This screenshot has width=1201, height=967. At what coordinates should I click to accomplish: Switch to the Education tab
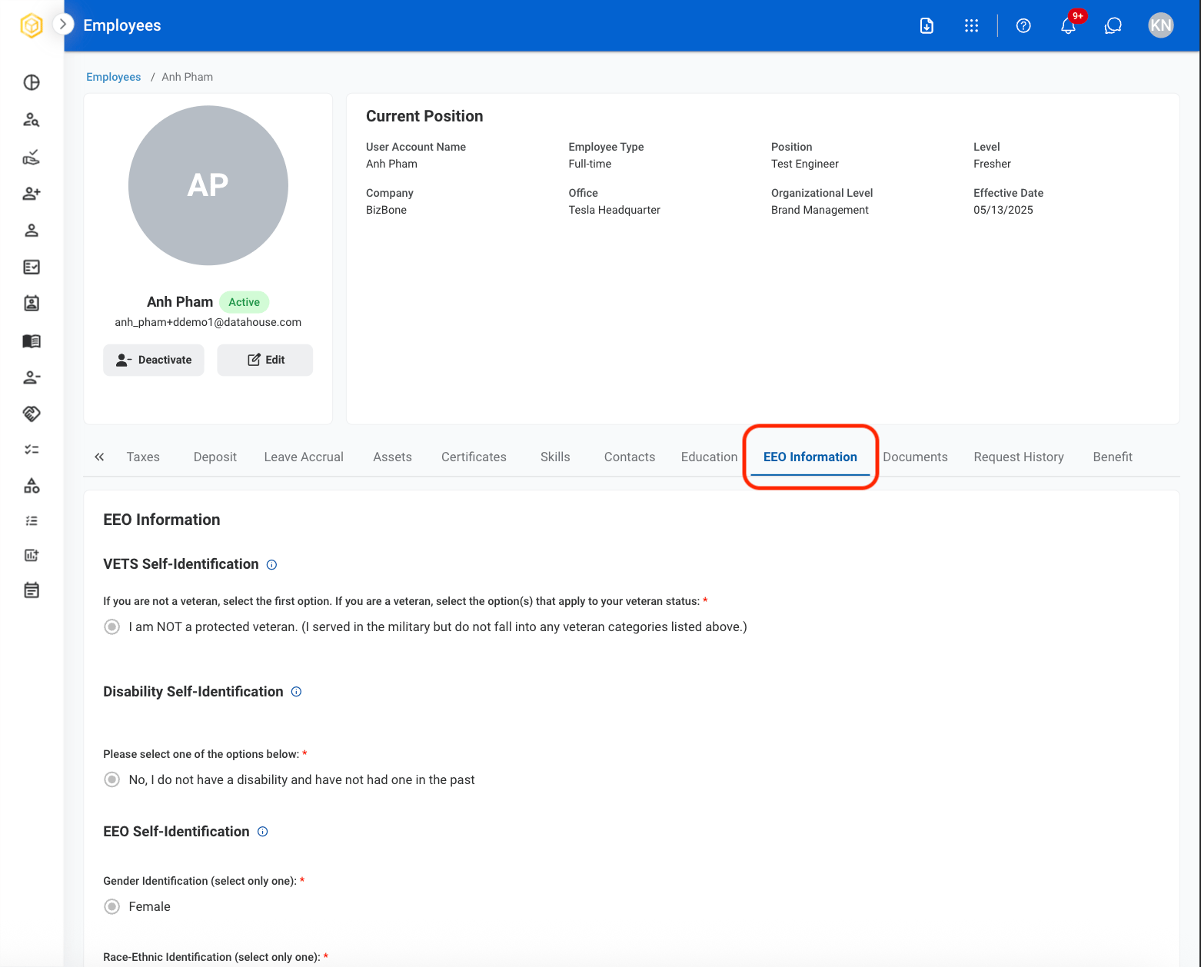[709, 457]
